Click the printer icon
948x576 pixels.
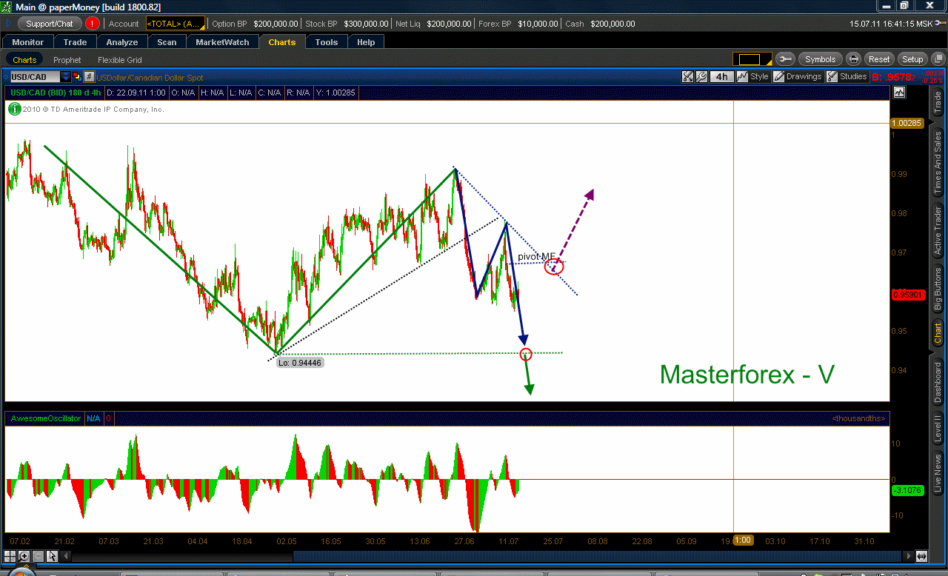pyautogui.click(x=854, y=59)
